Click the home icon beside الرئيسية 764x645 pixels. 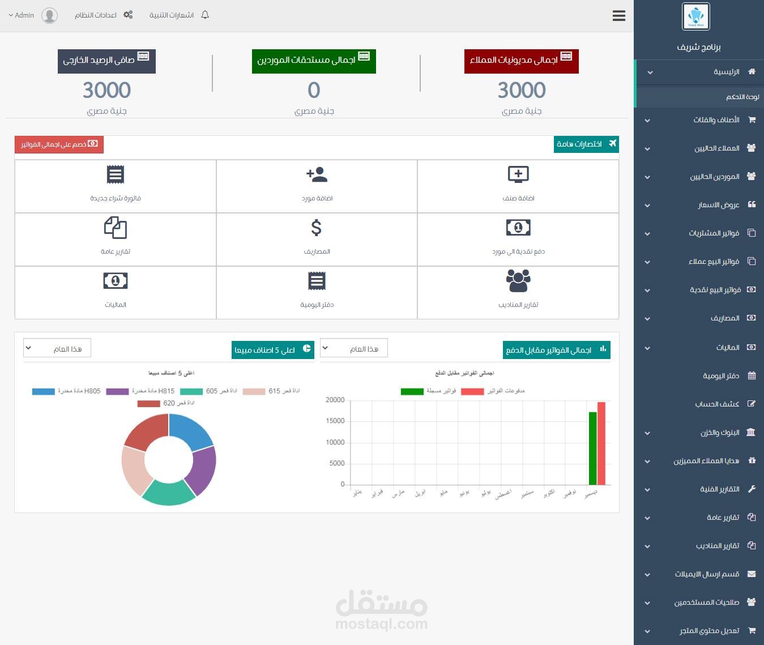pyautogui.click(x=752, y=72)
